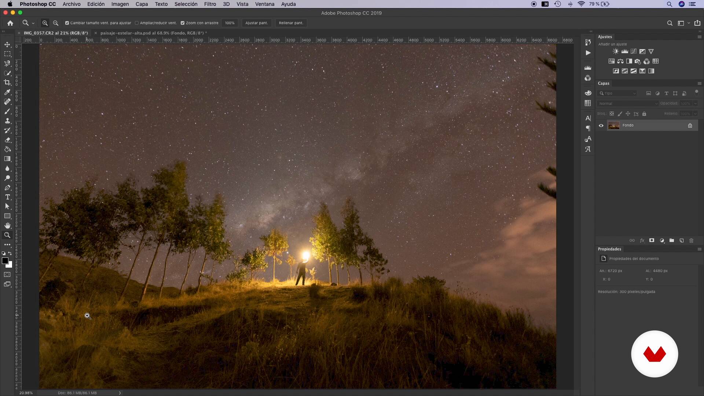
Task: Open the layer blend mode Normal dropdown
Action: tap(627, 103)
